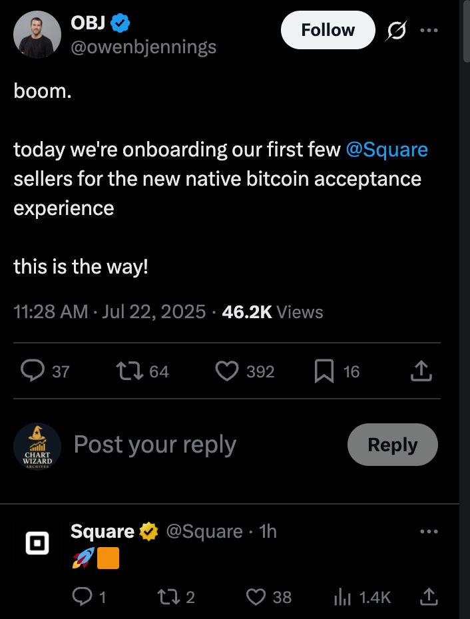Share OBJ's post via share icon

[x=421, y=371]
